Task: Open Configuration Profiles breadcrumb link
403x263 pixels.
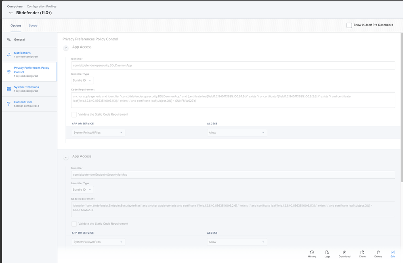Action: click(x=42, y=6)
